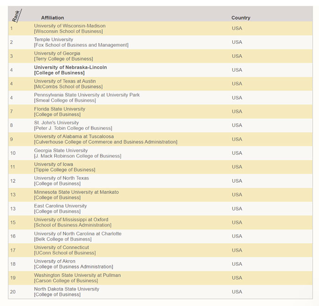Click [Fox School of Business and Management]
This screenshot has width=319, height=306.
click(x=81, y=45)
